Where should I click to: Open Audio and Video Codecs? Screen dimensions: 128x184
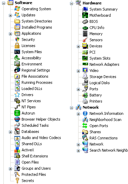(41, 138)
